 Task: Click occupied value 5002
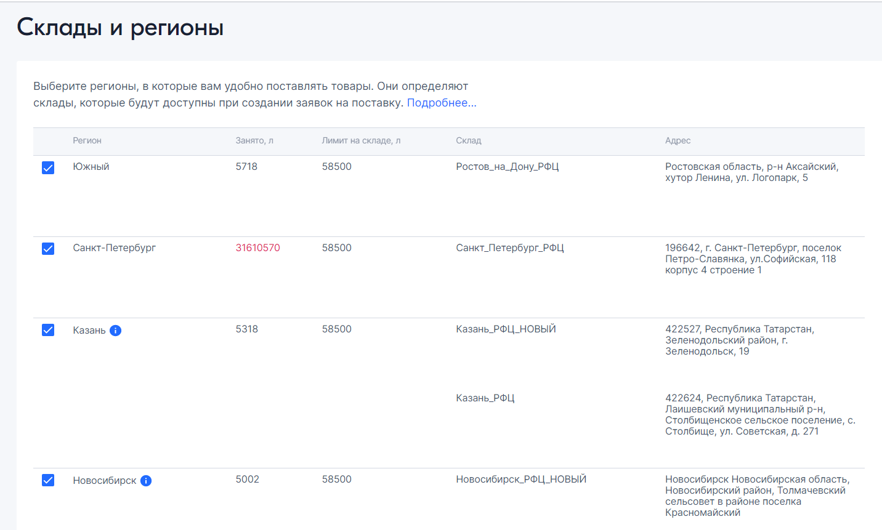tap(247, 480)
